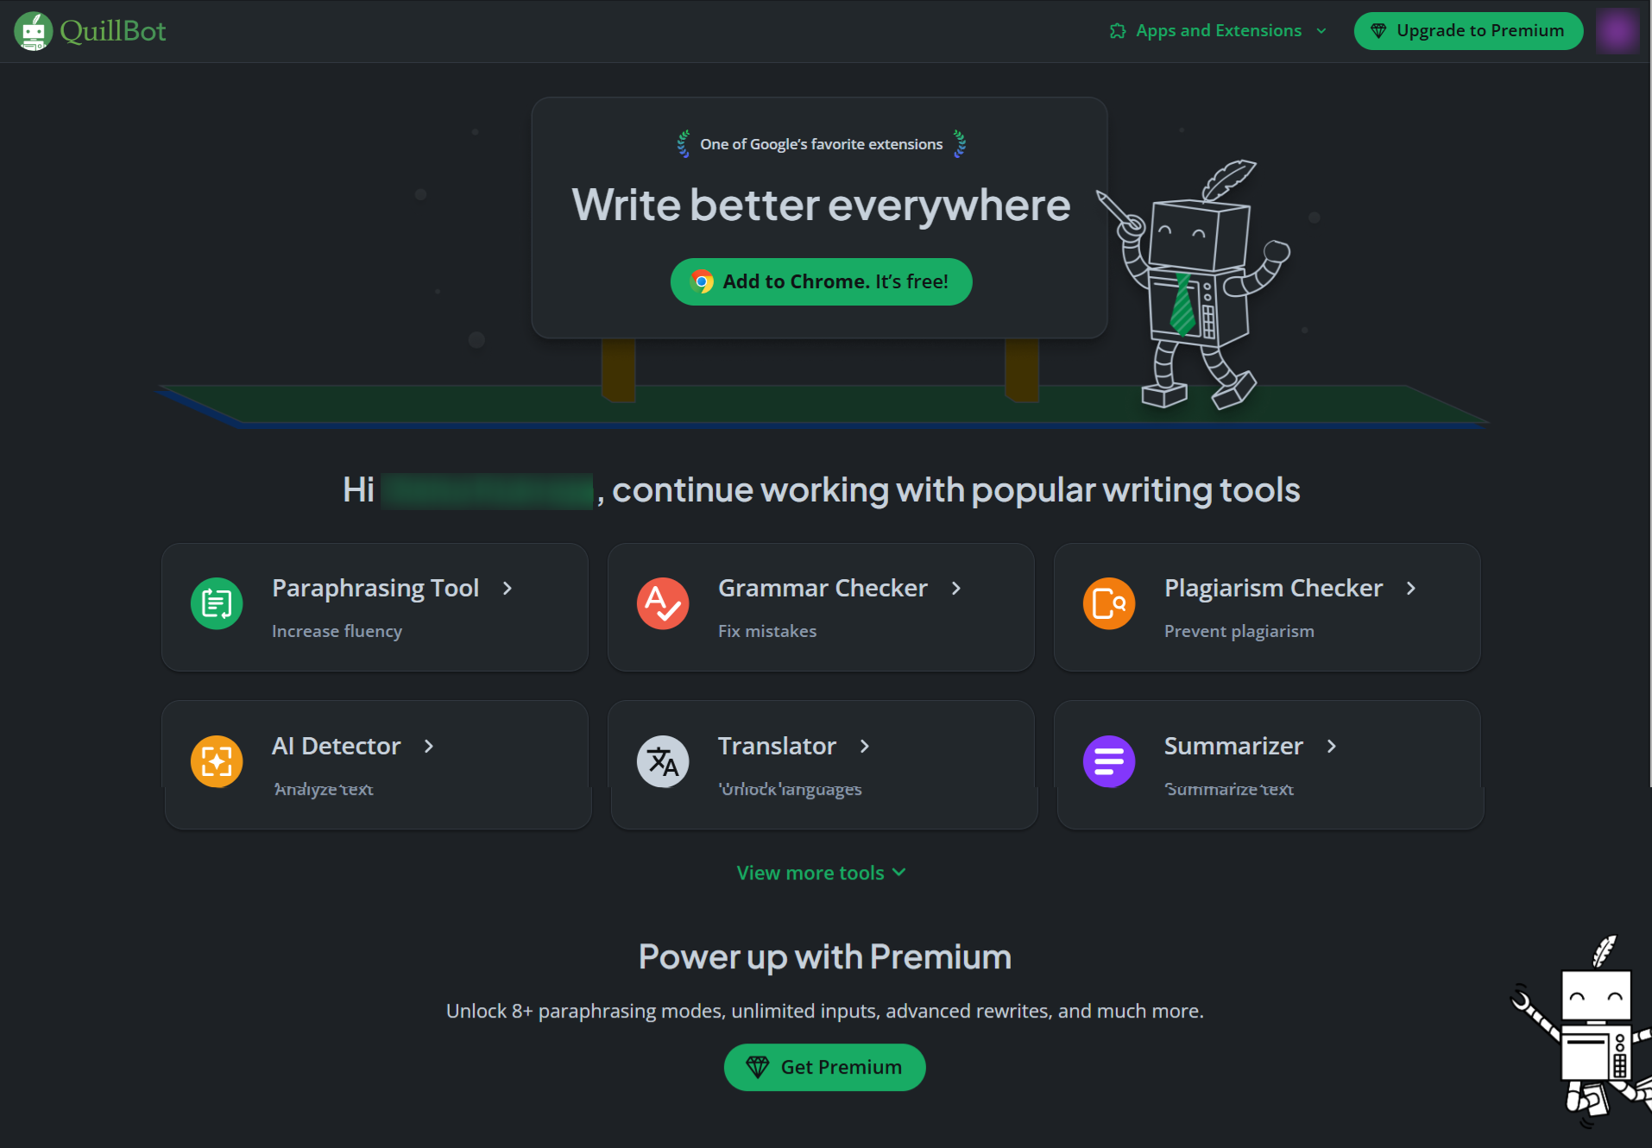Click the Get Premium button

[824, 1067]
